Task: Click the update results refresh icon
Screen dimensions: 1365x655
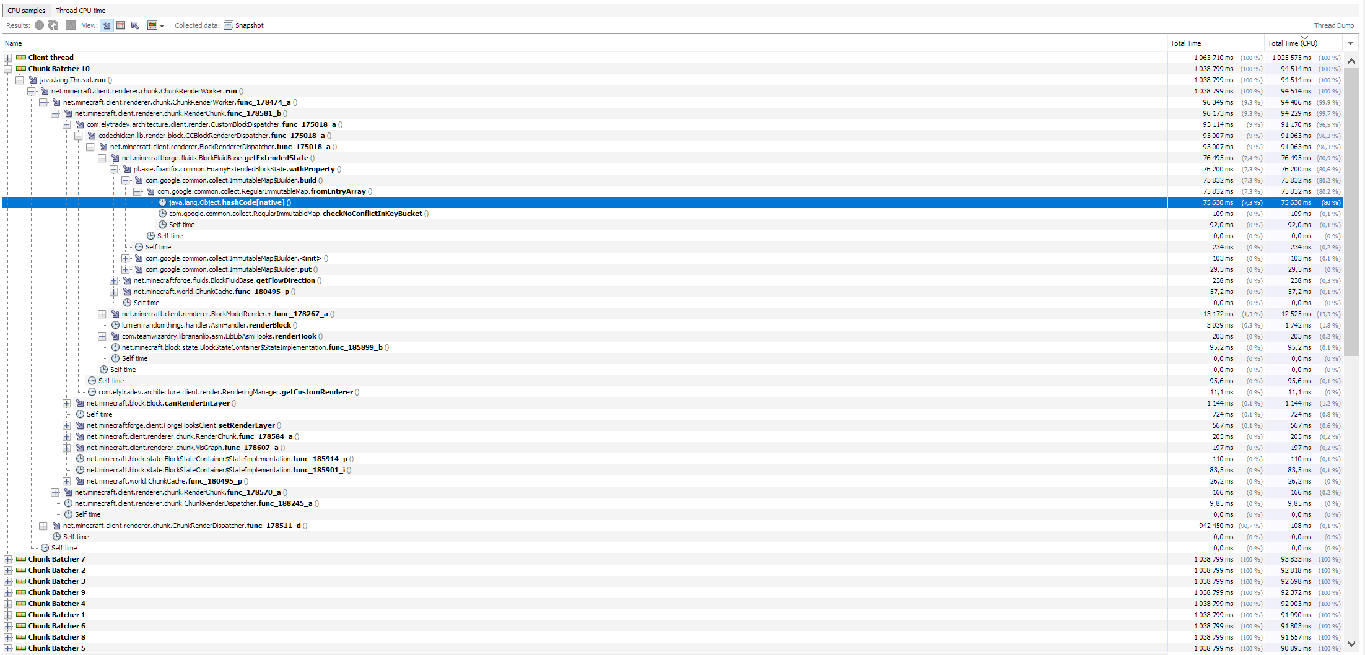Action: tap(53, 25)
